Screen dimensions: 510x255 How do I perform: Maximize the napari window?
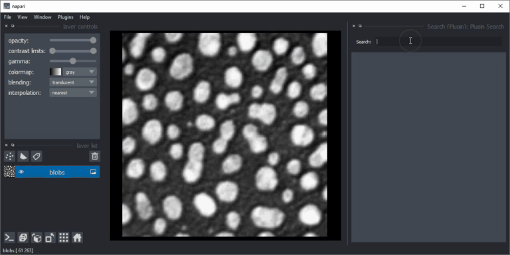coord(482,6)
